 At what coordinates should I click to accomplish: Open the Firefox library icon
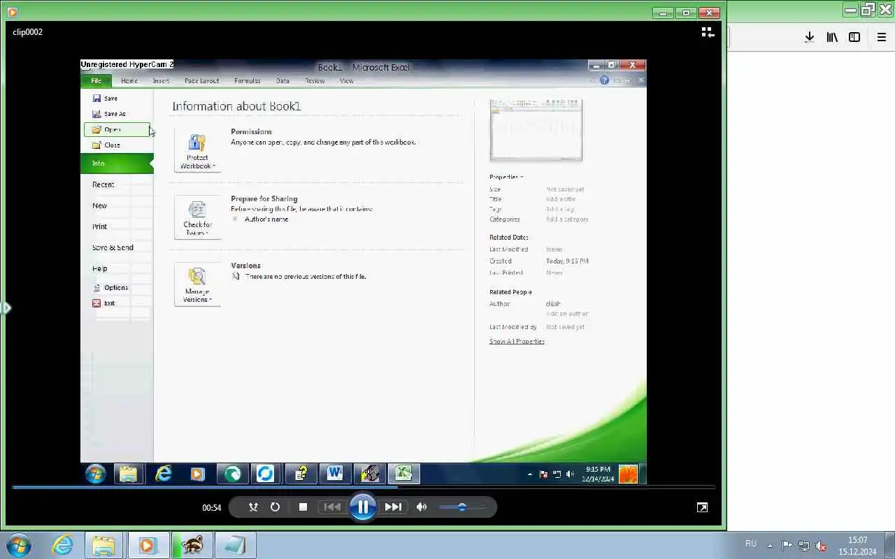click(832, 37)
